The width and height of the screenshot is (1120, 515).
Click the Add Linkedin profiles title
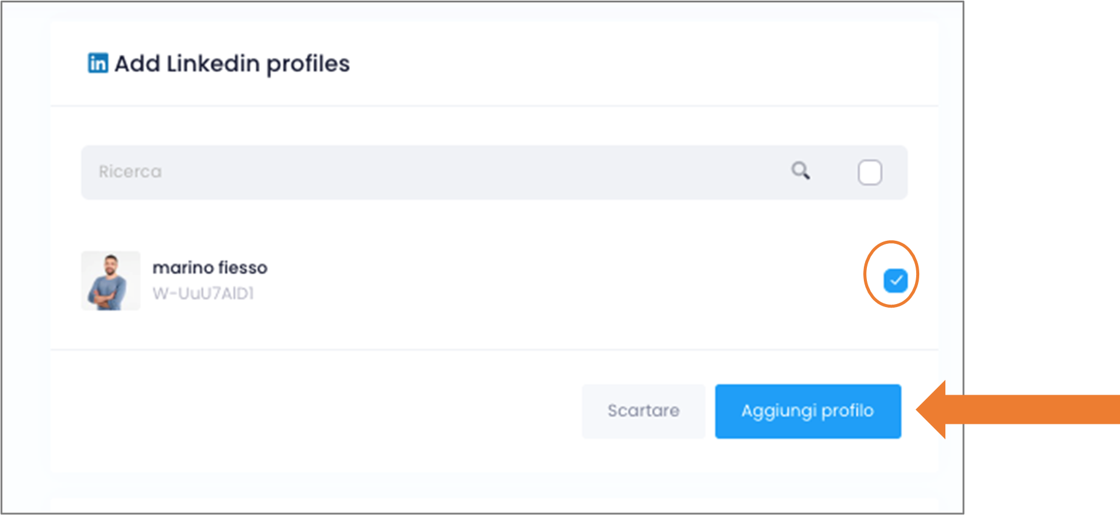point(232,64)
